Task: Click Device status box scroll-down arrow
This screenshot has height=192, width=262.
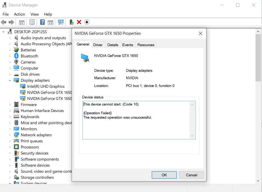Action: click(x=192, y=136)
